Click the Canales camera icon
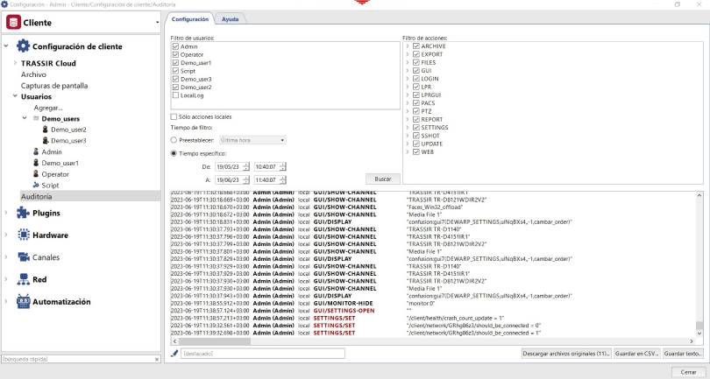710x379 pixels. tap(23, 257)
